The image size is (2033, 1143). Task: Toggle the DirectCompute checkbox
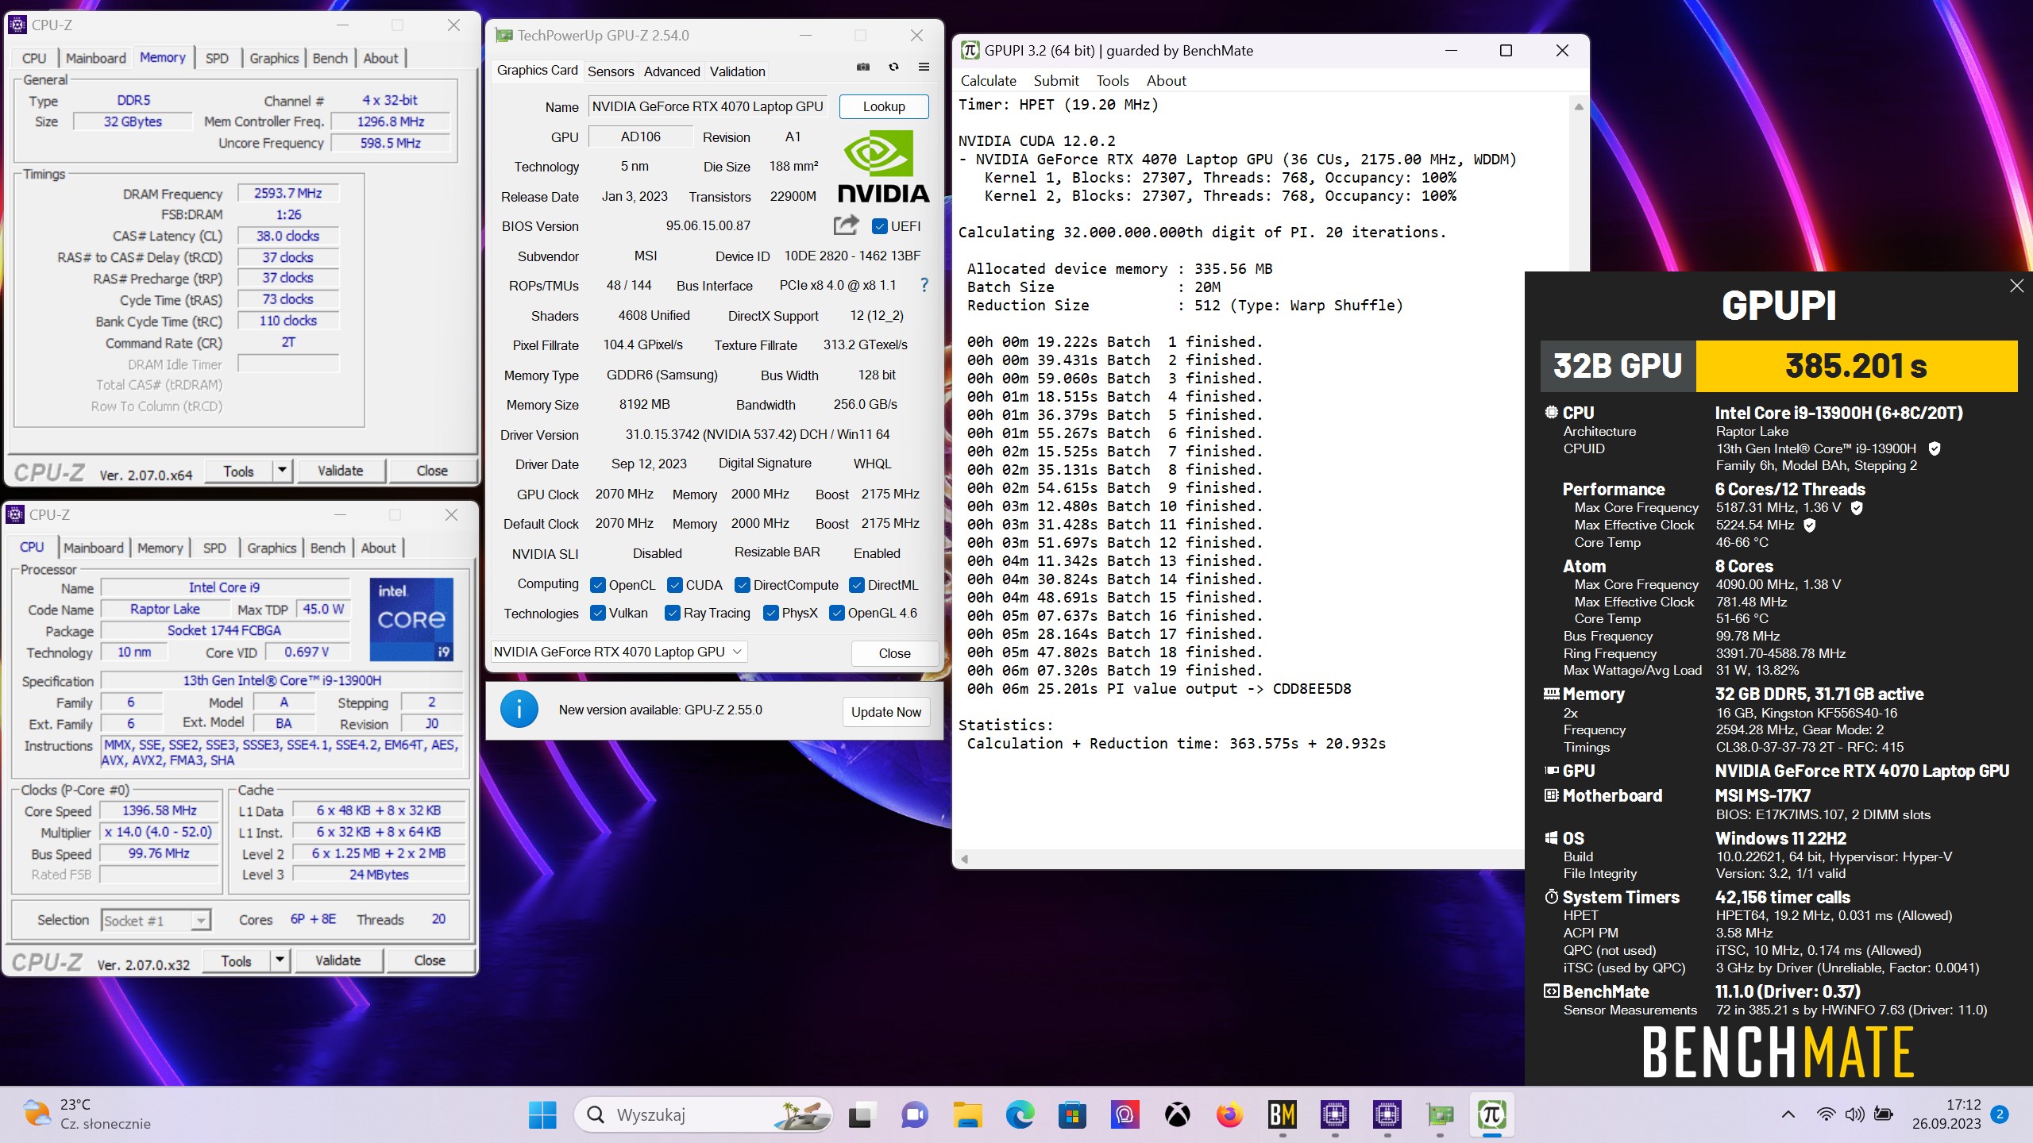click(x=743, y=585)
